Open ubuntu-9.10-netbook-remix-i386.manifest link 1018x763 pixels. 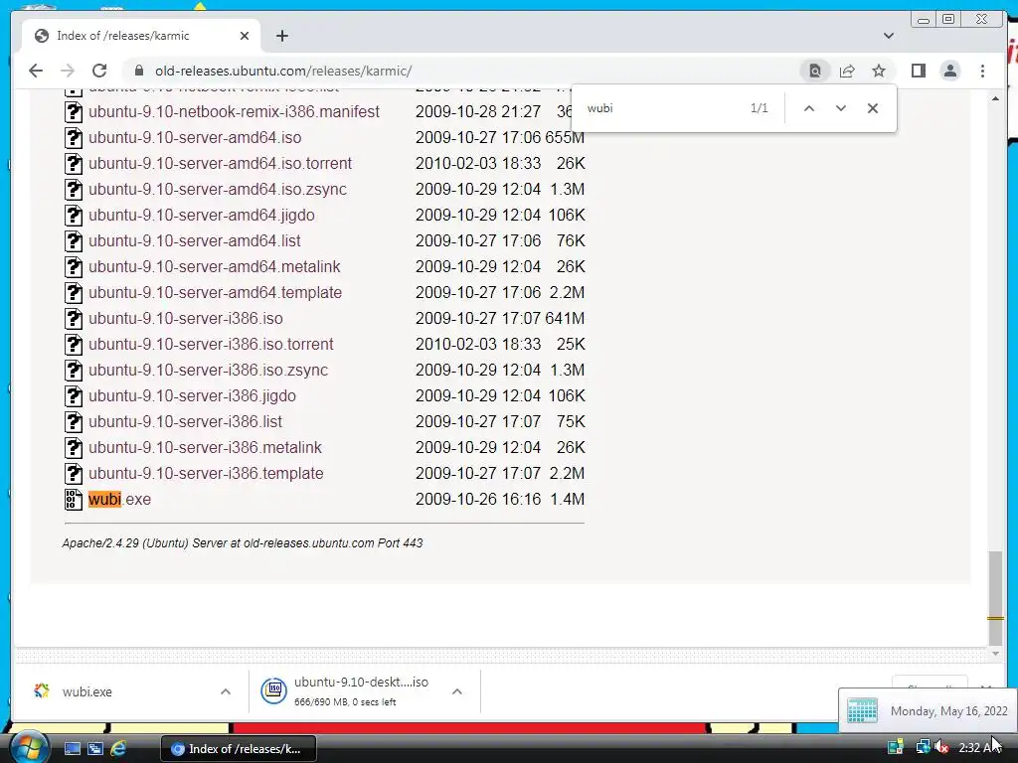coord(234,111)
